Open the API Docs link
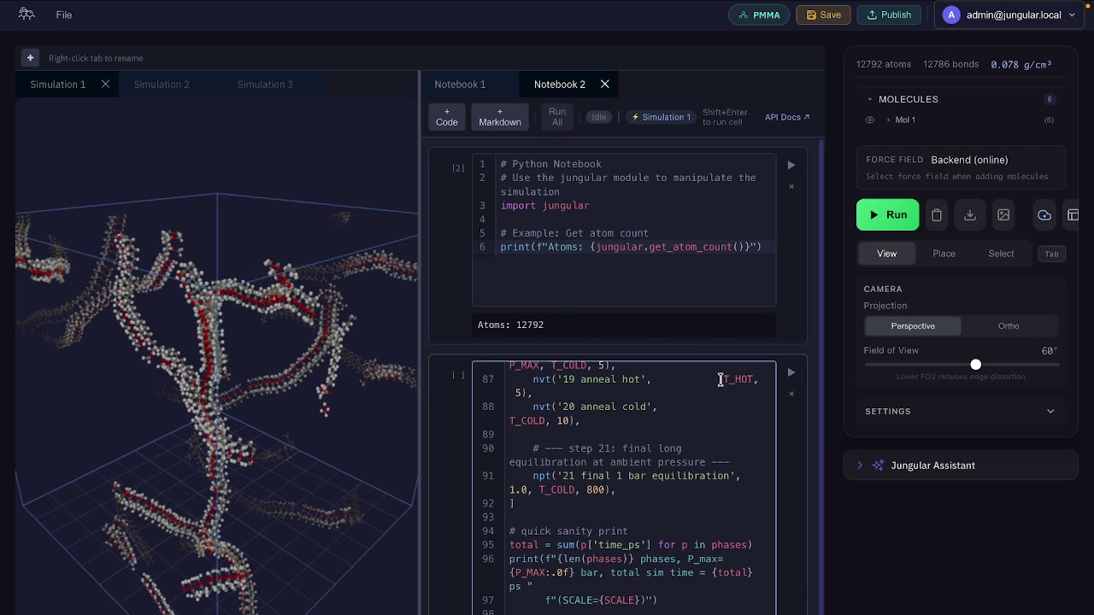The height and width of the screenshot is (615, 1094). (787, 117)
